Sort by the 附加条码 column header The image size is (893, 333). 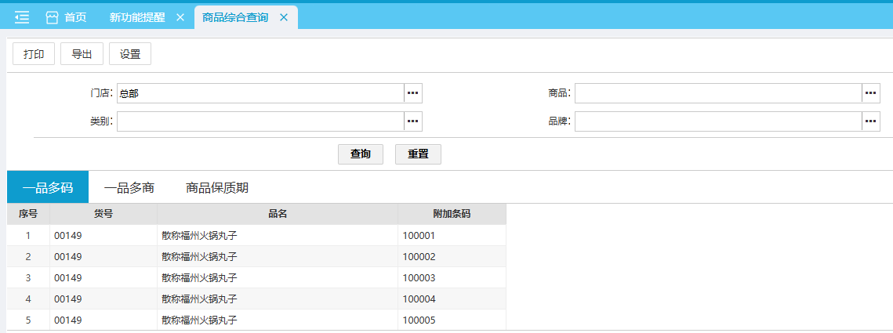coord(452,214)
